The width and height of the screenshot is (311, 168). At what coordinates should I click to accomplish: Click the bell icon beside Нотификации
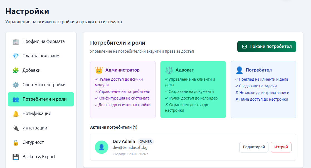[16, 114]
